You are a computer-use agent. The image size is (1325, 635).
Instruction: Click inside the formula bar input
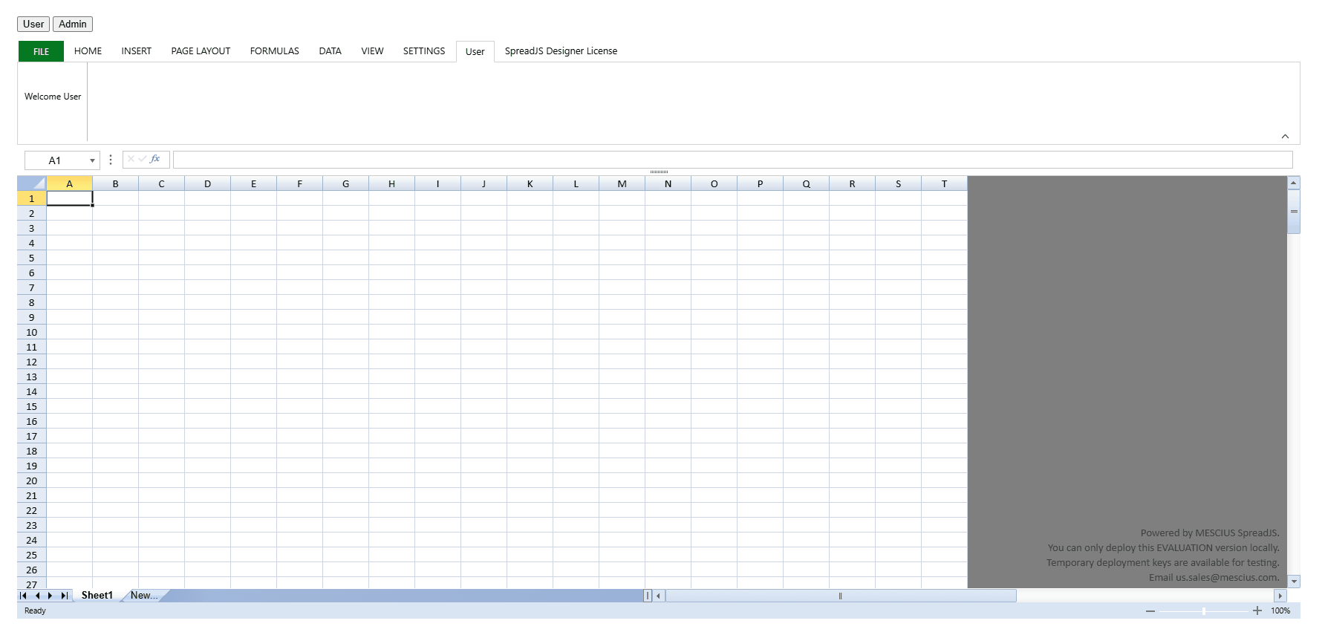[732, 160]
